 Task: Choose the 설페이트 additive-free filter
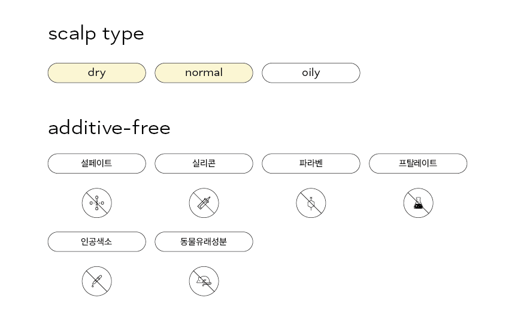(x=97, y=163)
